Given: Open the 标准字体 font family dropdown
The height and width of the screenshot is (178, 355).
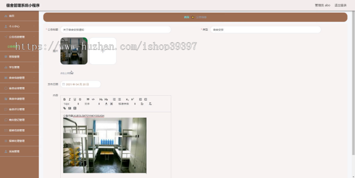Looking at the screenshot, I should tap(127, 104).
